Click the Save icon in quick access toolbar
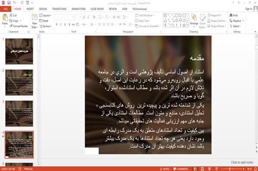Image resolution: width=258 pixels, height=171 pixels. pyautogui.click(x=9, y=3)
